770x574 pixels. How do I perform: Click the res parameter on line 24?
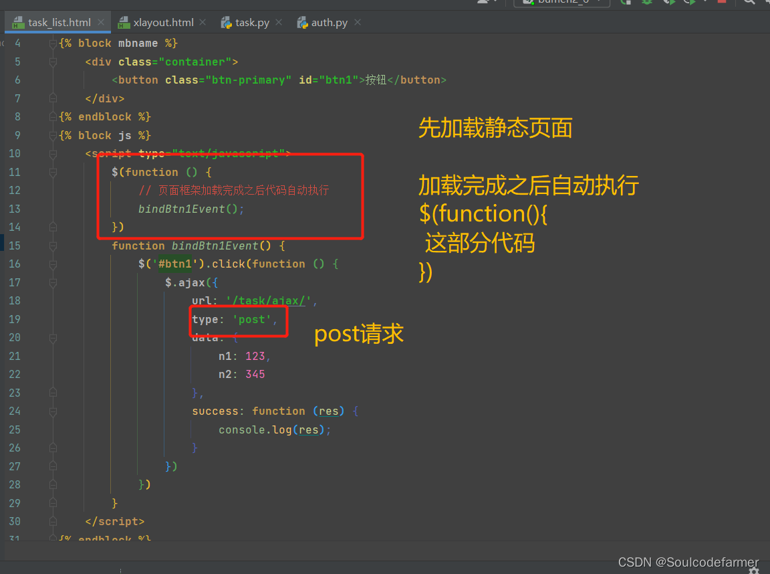(x=329, y=411)
